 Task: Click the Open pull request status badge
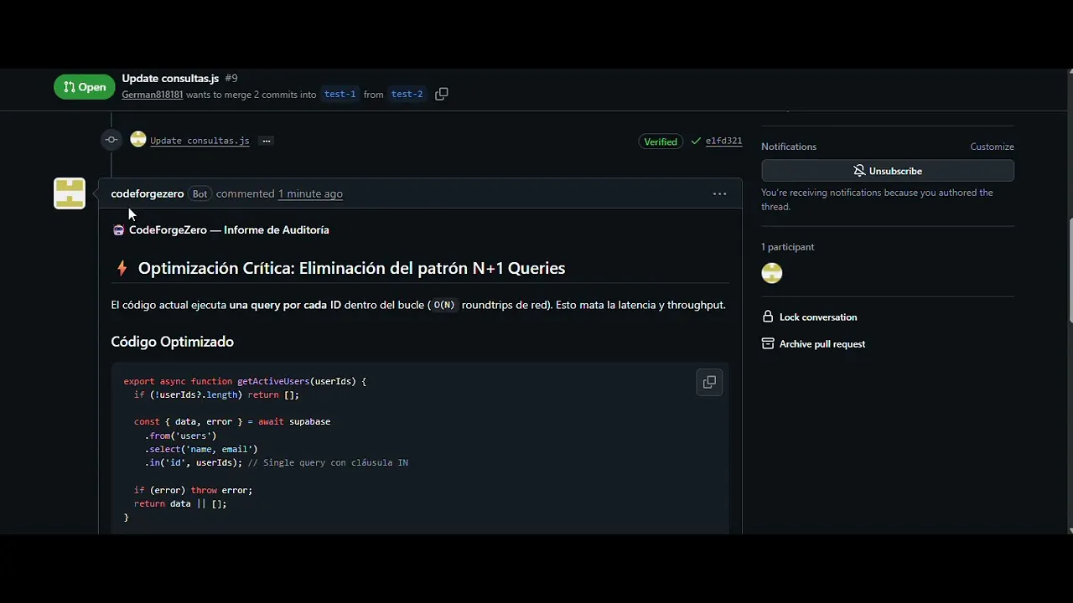pos(85,87)
